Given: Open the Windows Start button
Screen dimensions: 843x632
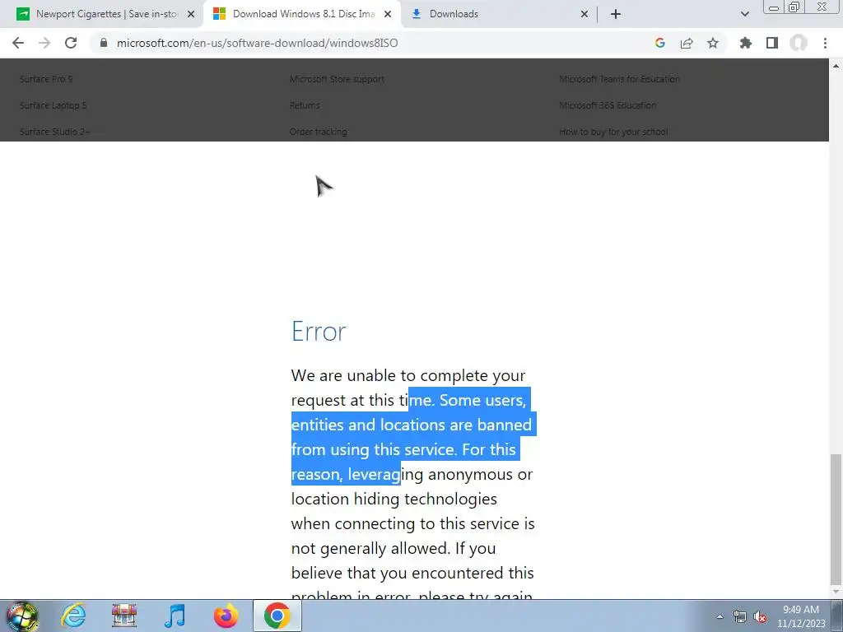Looking at the screenshot, I should pos(21,616).
